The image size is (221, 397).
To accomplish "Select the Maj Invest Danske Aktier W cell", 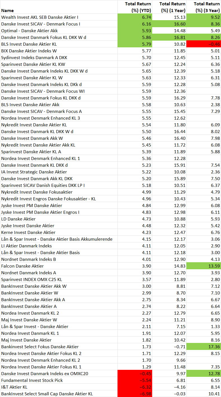I will pyautogui.click(x=59, y=320).
